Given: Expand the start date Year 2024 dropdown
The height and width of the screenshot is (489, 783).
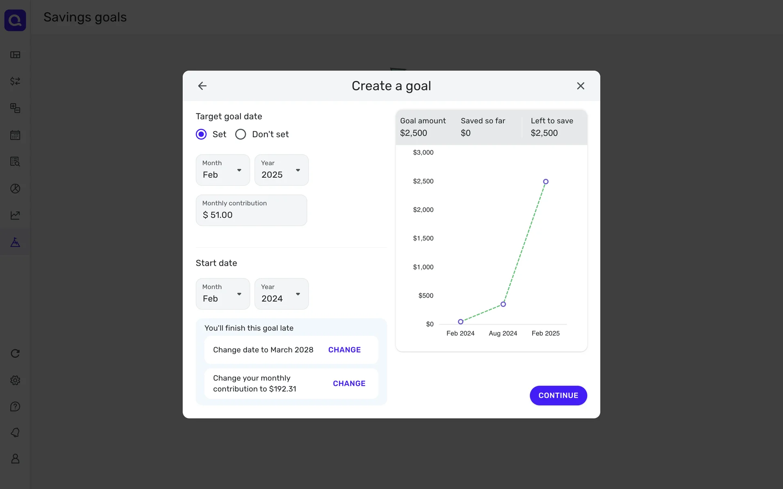Looking at the screenshot, I should 281,294.
